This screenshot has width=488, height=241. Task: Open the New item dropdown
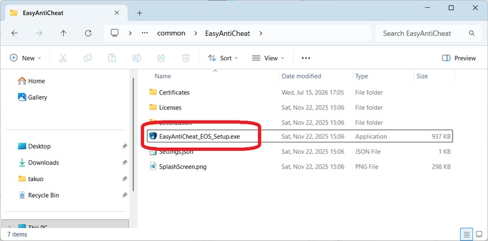26,58
